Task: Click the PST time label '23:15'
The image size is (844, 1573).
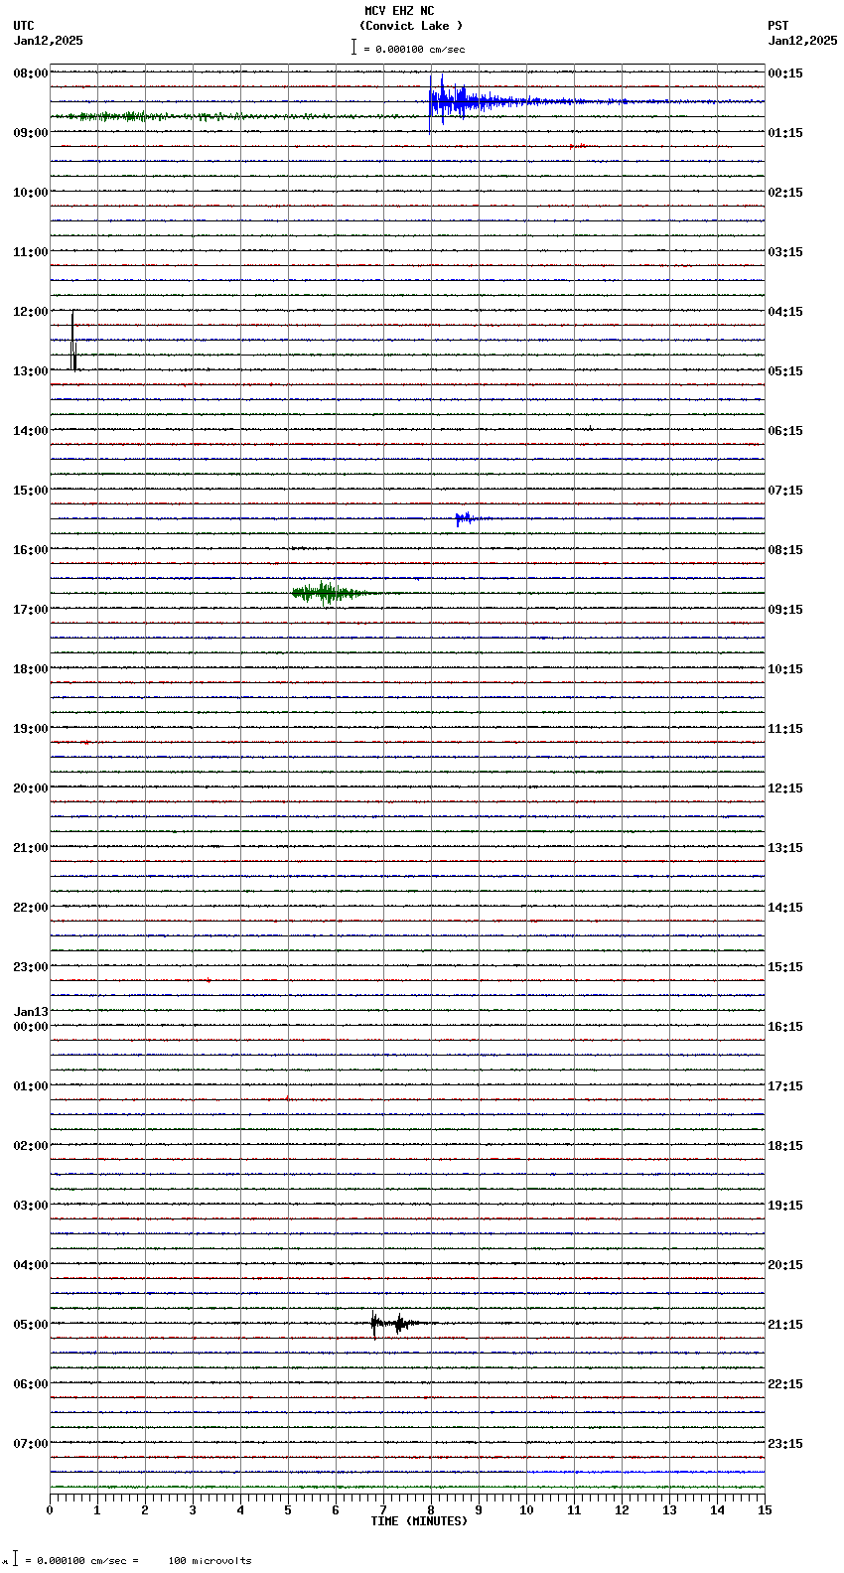Action: (x=785, y=1444)
